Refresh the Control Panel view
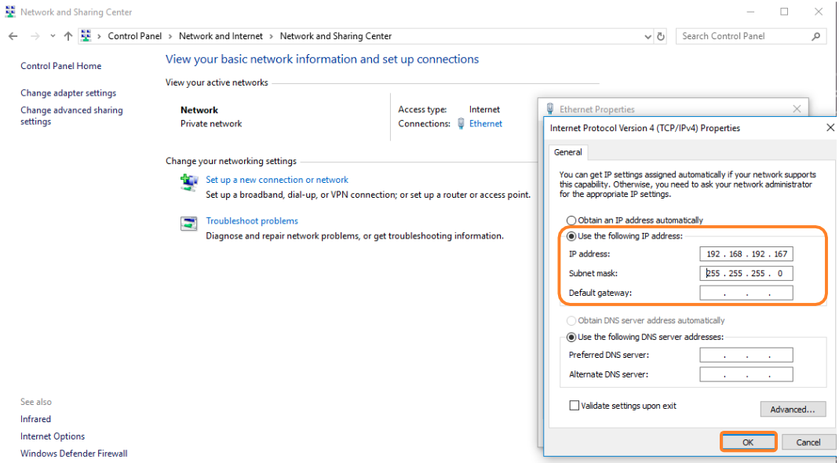The height and width of the screenshot is (463, 839). [x=661, y=36]
